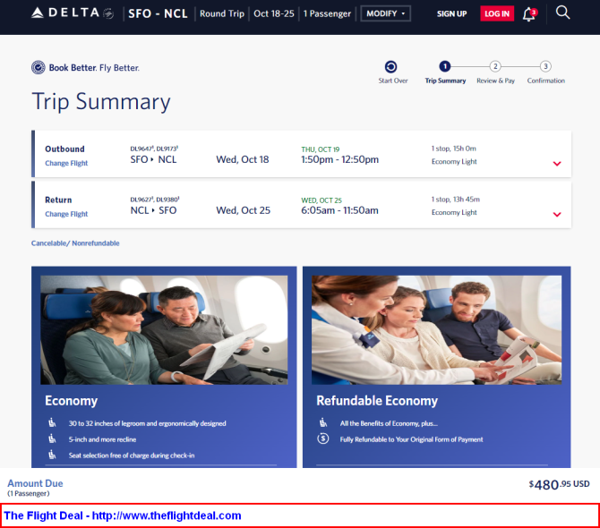Click seat icon beside All the Benefits text
The height and width of the screenshot is (528, 600).
[323, 422]
